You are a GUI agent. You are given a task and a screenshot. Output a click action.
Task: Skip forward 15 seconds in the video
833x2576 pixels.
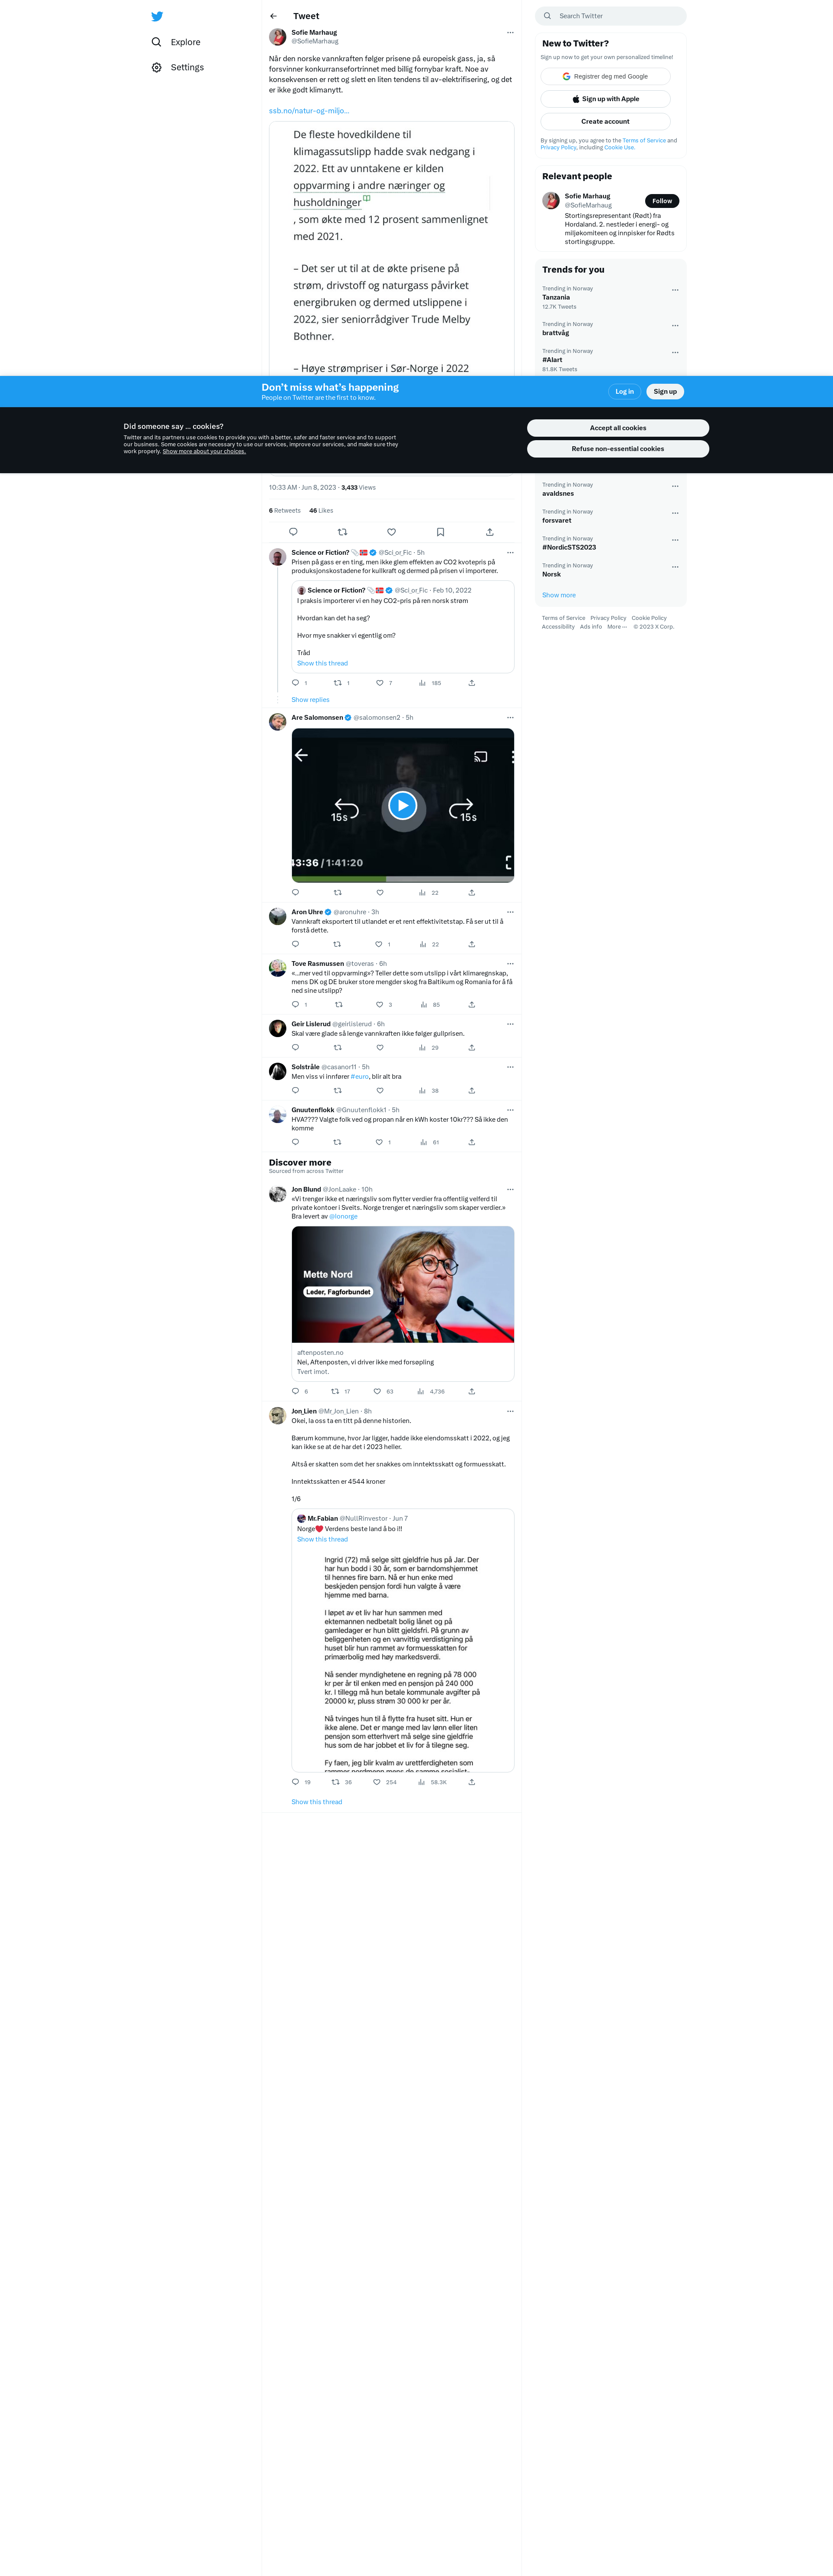click(462, 810)
